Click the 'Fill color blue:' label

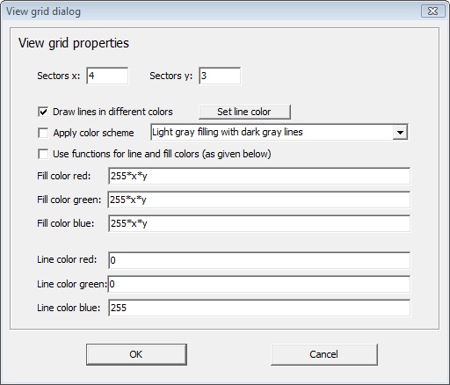coord(66,223)
